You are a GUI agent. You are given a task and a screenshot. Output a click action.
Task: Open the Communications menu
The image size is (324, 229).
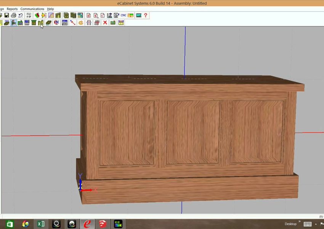point(32,9)
